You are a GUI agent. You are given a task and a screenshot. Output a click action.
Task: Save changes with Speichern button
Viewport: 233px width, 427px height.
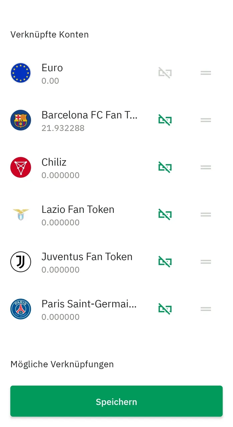pyautogui.click(x=116, y=401)
